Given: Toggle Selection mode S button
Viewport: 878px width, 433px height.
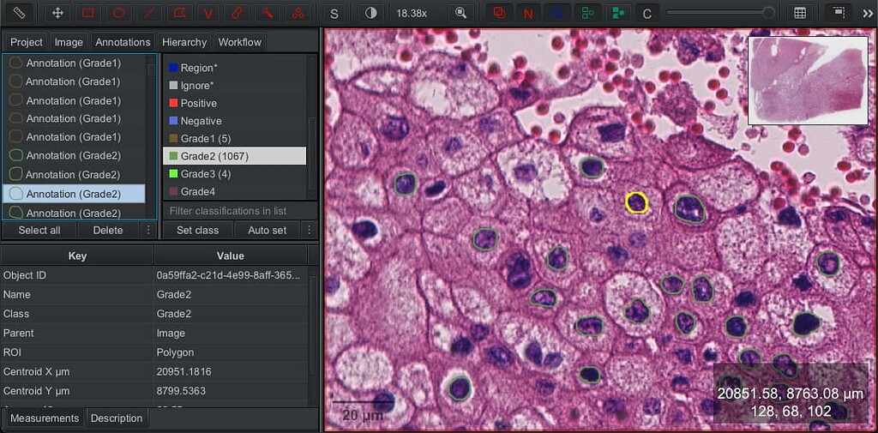Looking at the screenshot, I should click(334, 13).
